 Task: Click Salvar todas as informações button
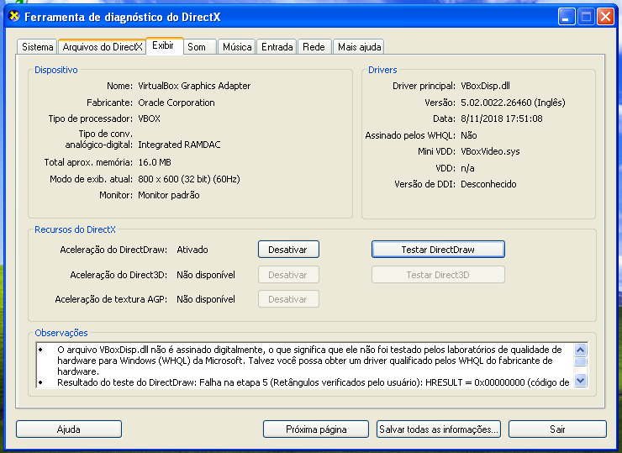438,429
